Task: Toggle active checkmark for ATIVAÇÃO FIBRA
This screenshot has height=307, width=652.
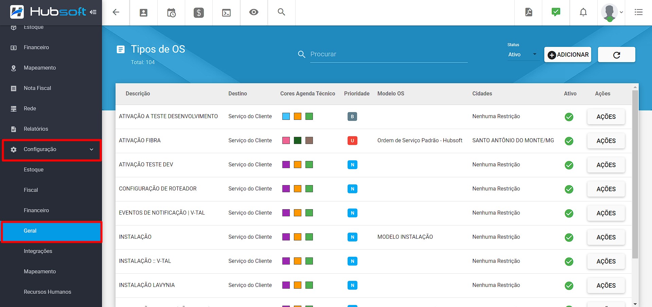Action: click(569, 141)
